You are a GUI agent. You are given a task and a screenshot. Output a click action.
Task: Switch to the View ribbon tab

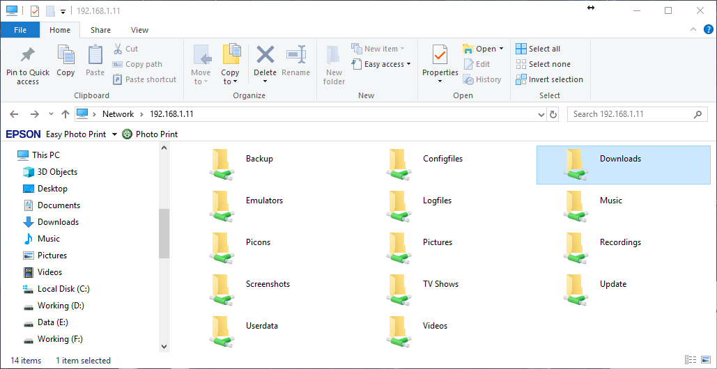pyautogui.click(x=139, y=30)
